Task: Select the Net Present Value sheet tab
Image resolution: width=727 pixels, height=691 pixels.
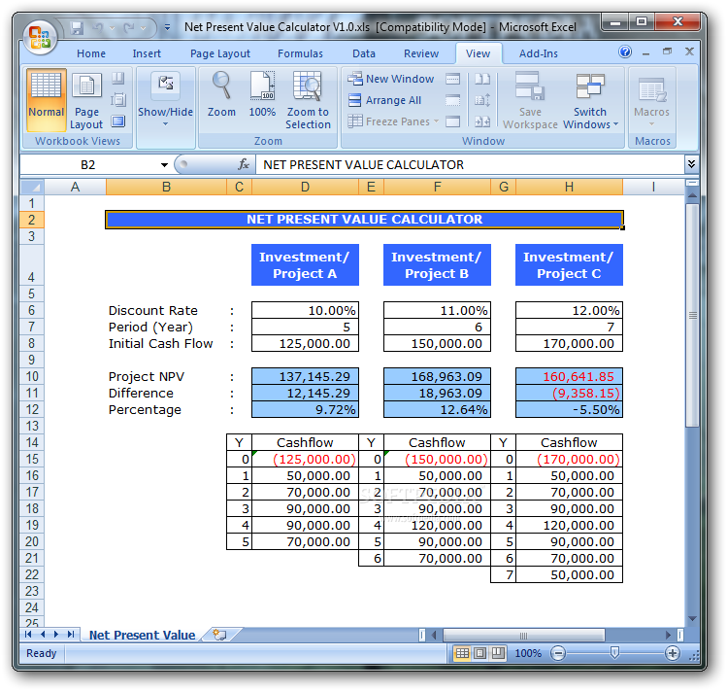Action: [143, 635]
